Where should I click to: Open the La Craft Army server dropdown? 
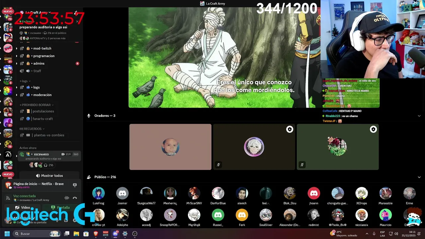38,13
